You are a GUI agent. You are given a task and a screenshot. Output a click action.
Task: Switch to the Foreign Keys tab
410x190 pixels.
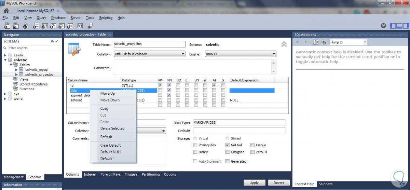pyautogui.click(x=110, y=174)
